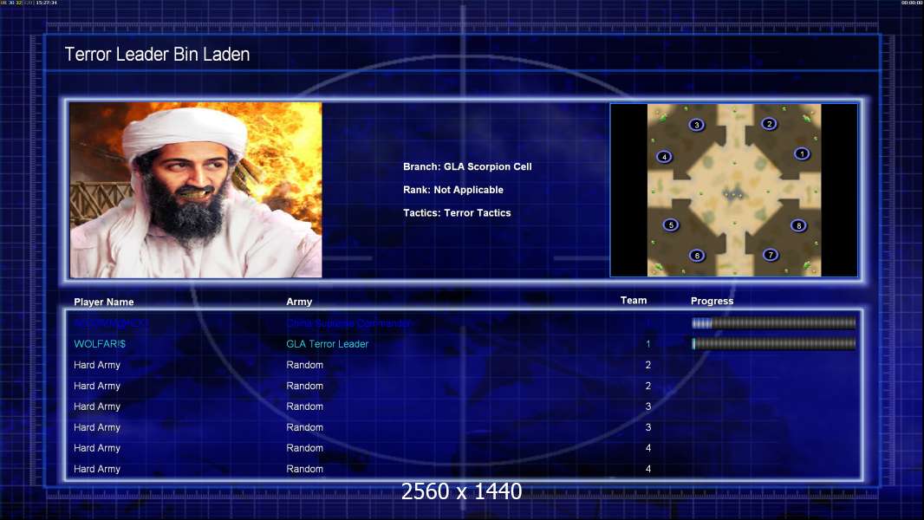Click the Branch: GLA Scorpion Cell line
The height and width of the screenshot is (520, 924).
coord(467,166)
